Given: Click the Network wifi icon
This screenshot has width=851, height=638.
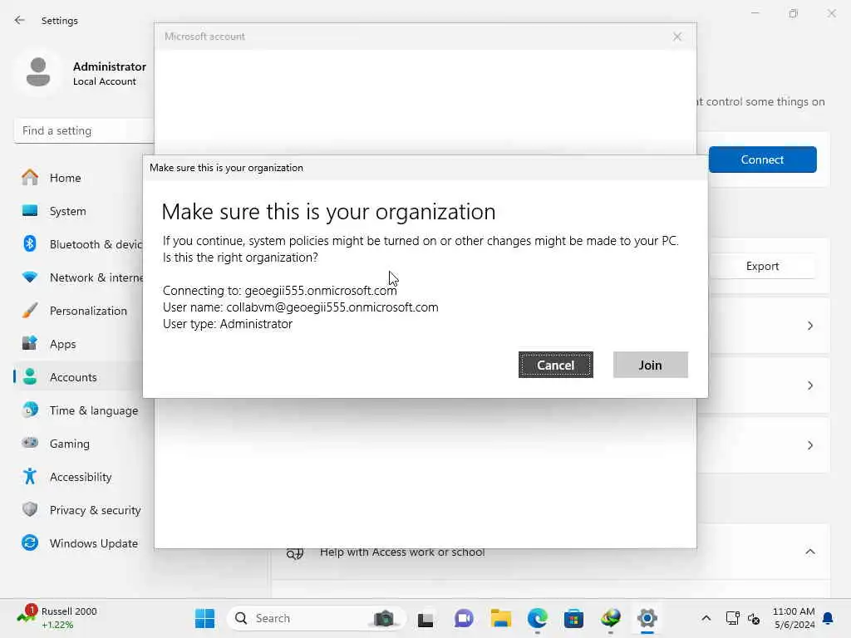Looking at the screenshot, I should (x=30, y=277).
